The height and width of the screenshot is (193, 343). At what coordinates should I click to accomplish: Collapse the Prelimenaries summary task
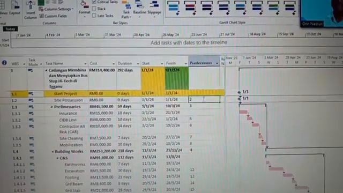tap(51, 107)
